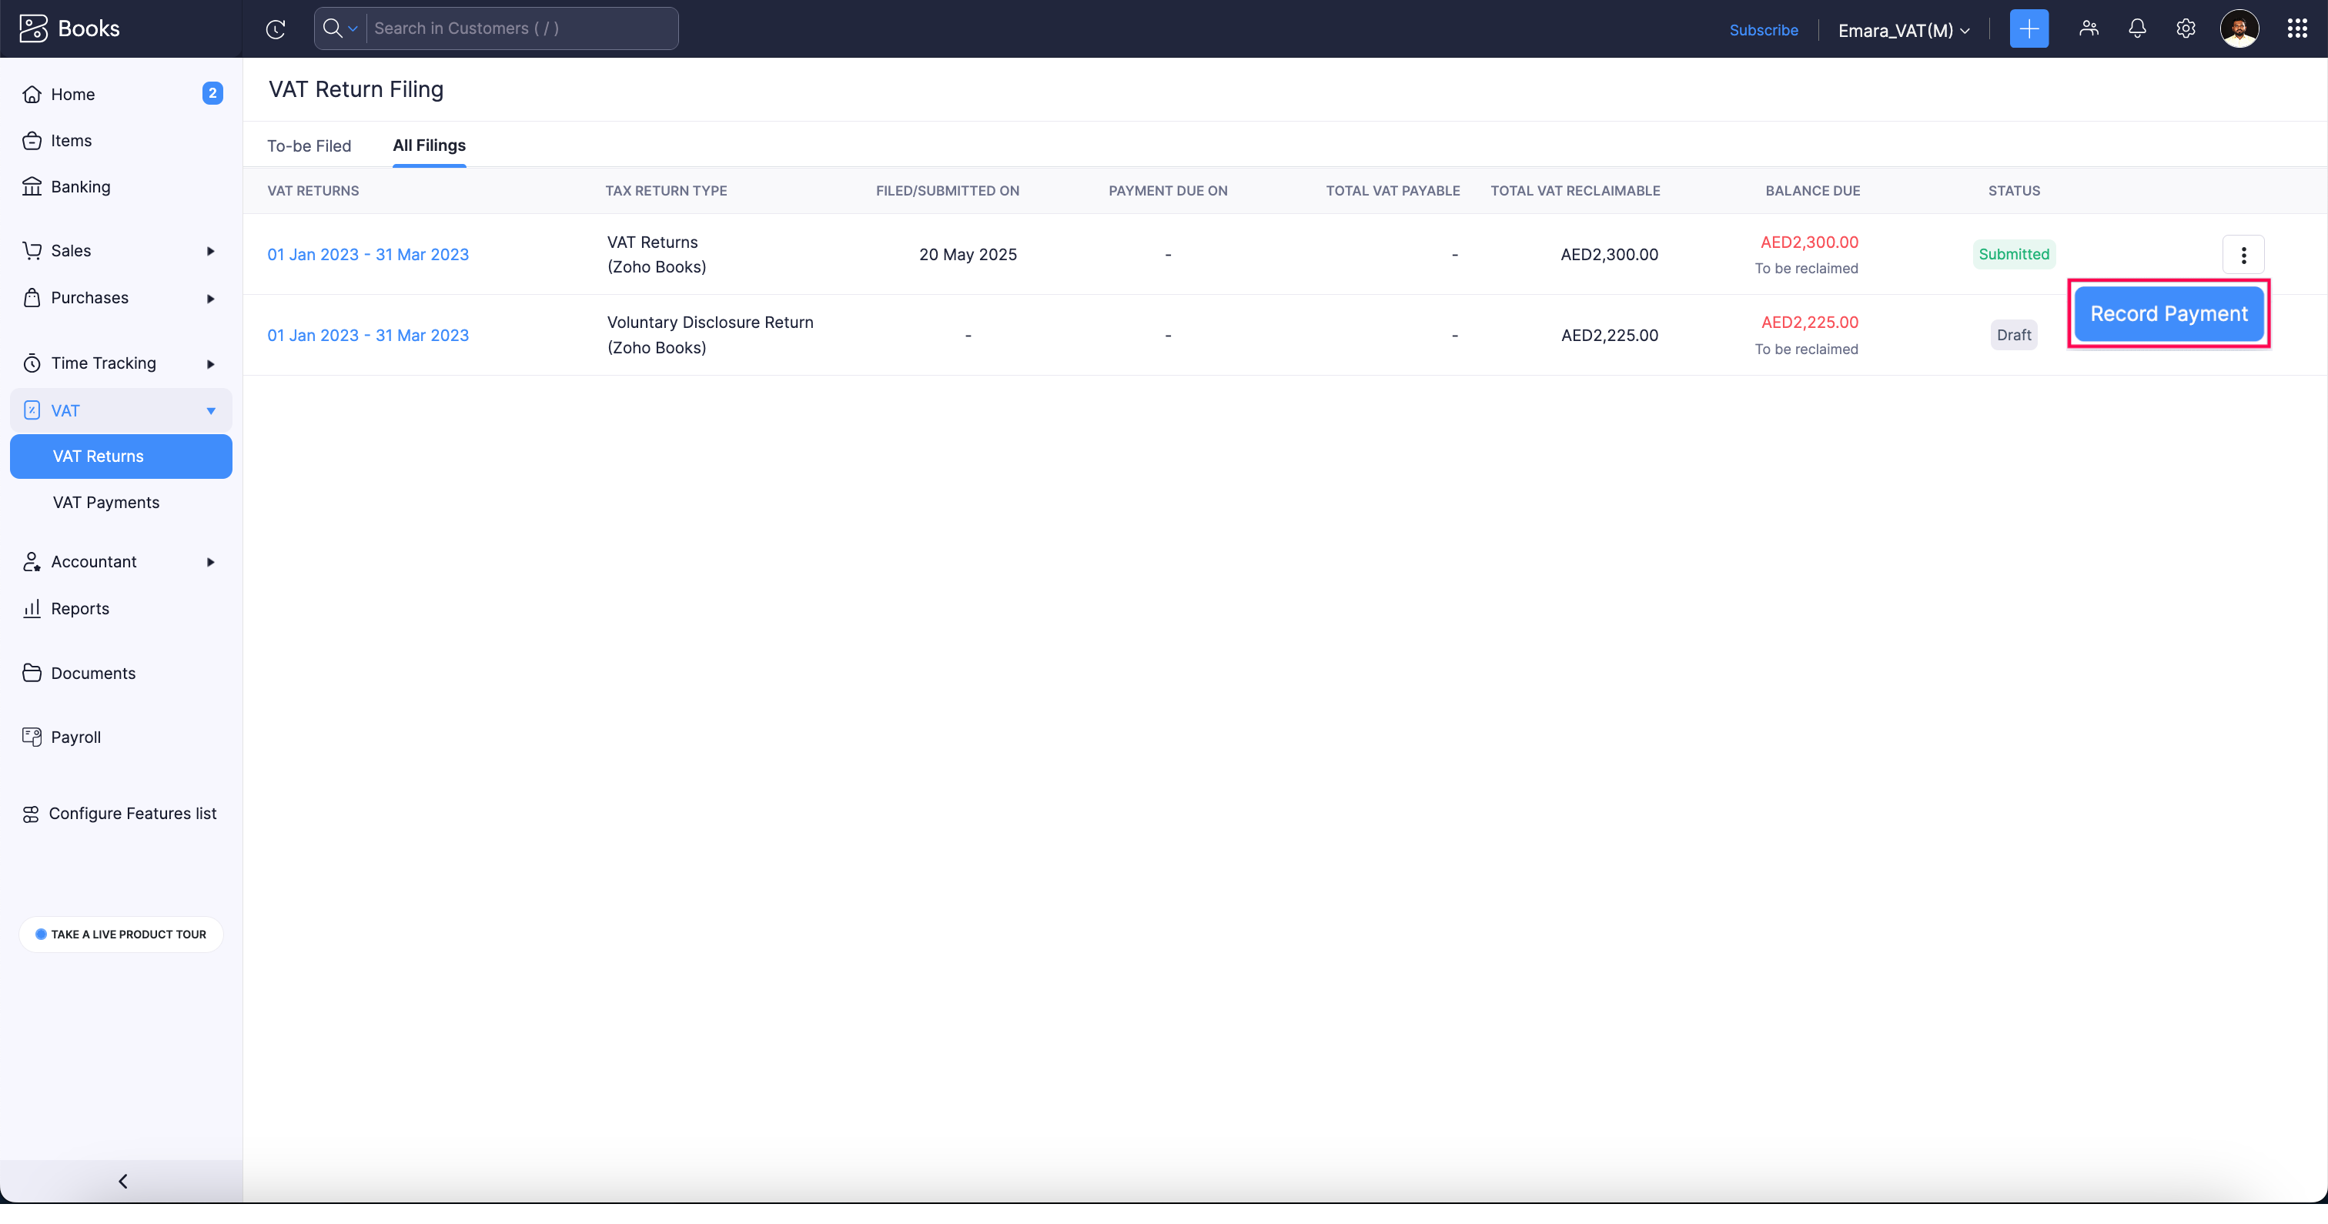The height and width of the screenshot is (1224, 2328).
Task: Click the Banking building icon
Action: (x=32, y=186)
